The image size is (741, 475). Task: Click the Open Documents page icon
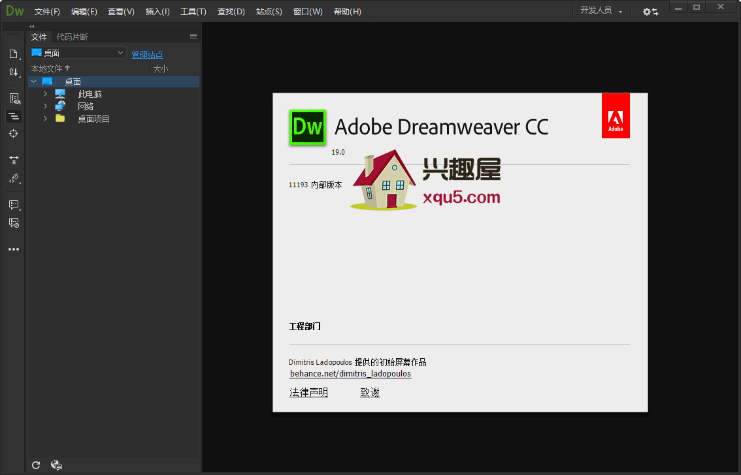(x=13, y=54)
